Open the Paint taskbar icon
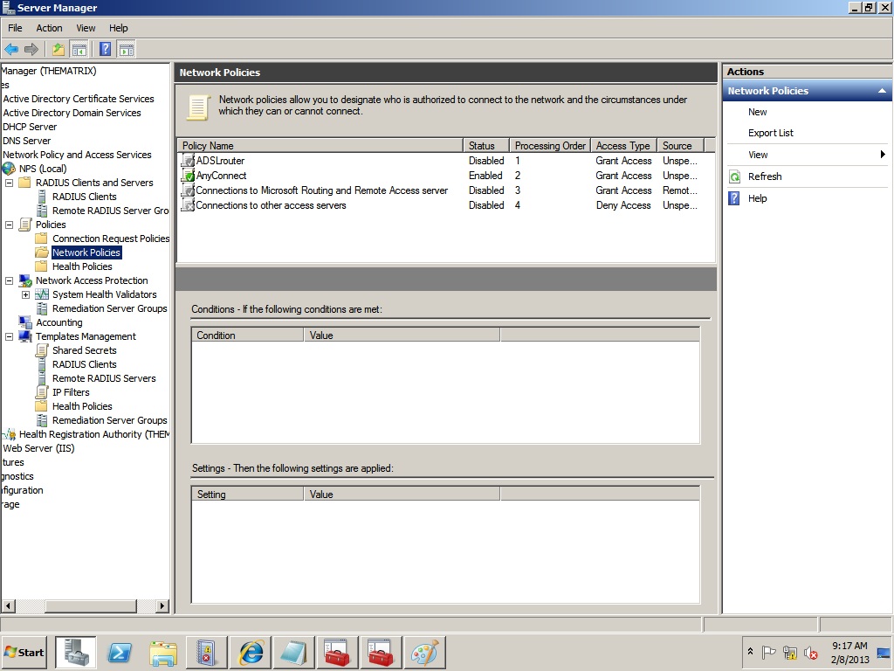This screenshot has width=894, height=671. tap(425, 652)
